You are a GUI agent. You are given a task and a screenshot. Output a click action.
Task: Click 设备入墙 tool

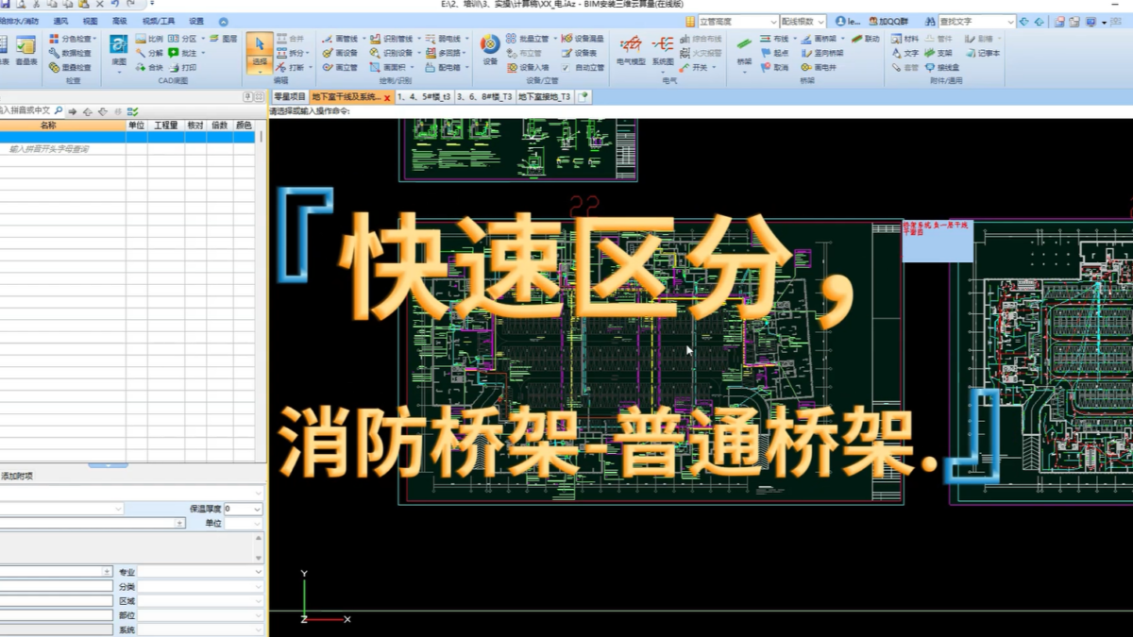tap(529, 68)
